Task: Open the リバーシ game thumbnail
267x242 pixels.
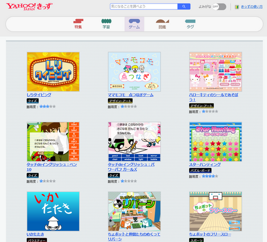Action: (134, 211)
